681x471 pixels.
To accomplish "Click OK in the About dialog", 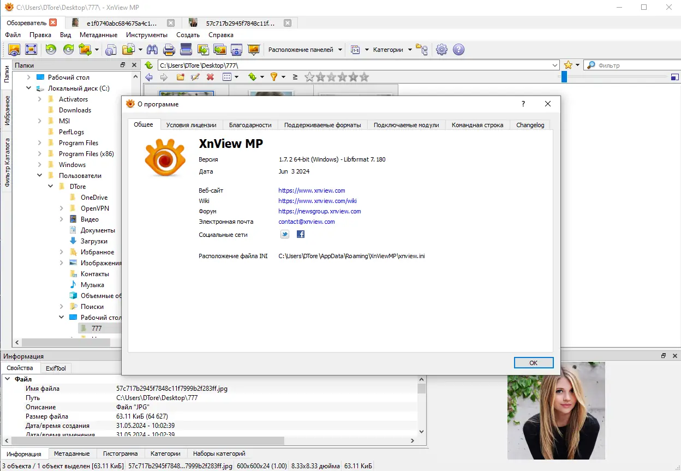I will 534,363.
